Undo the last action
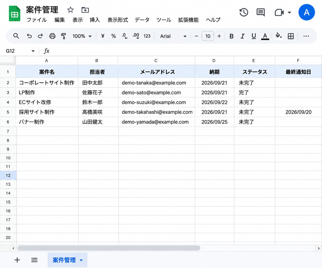 [29, 36]
